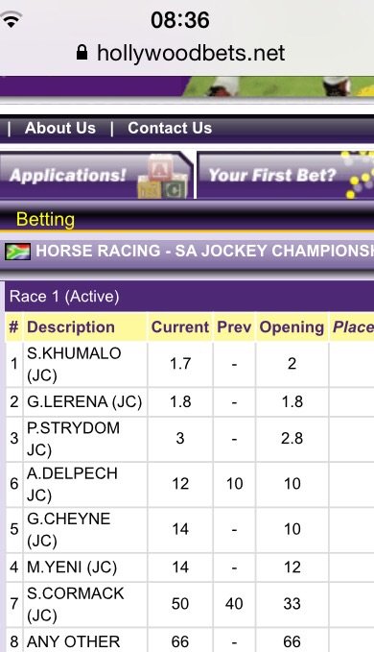
Task: Click the Horse Racing SA Jockey Championship heading
Action: [204, 252]
